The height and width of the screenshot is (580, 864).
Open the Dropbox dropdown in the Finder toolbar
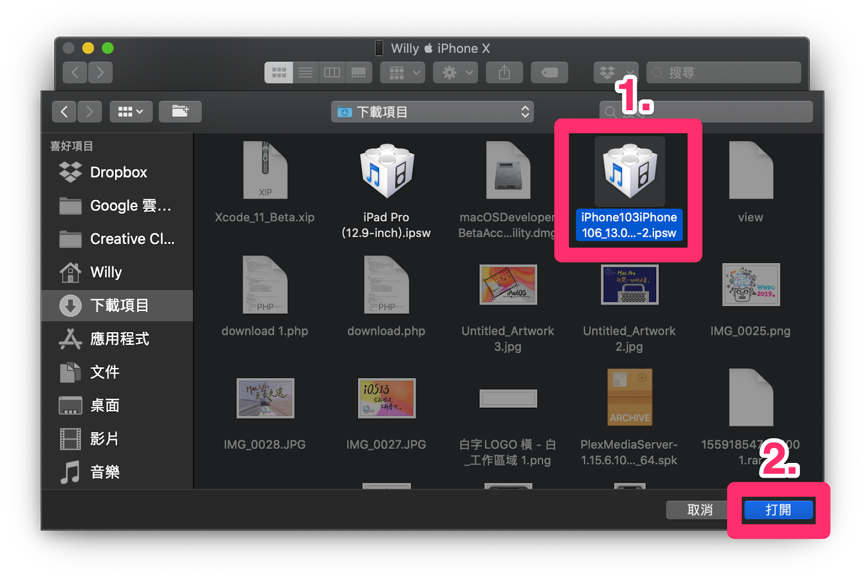pos(616,72)
